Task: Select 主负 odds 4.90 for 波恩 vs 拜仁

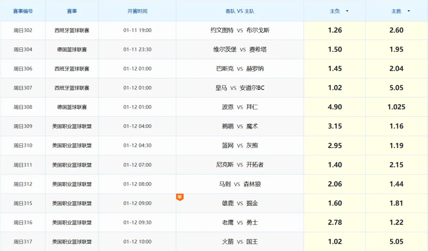Action: pos(335,107)
